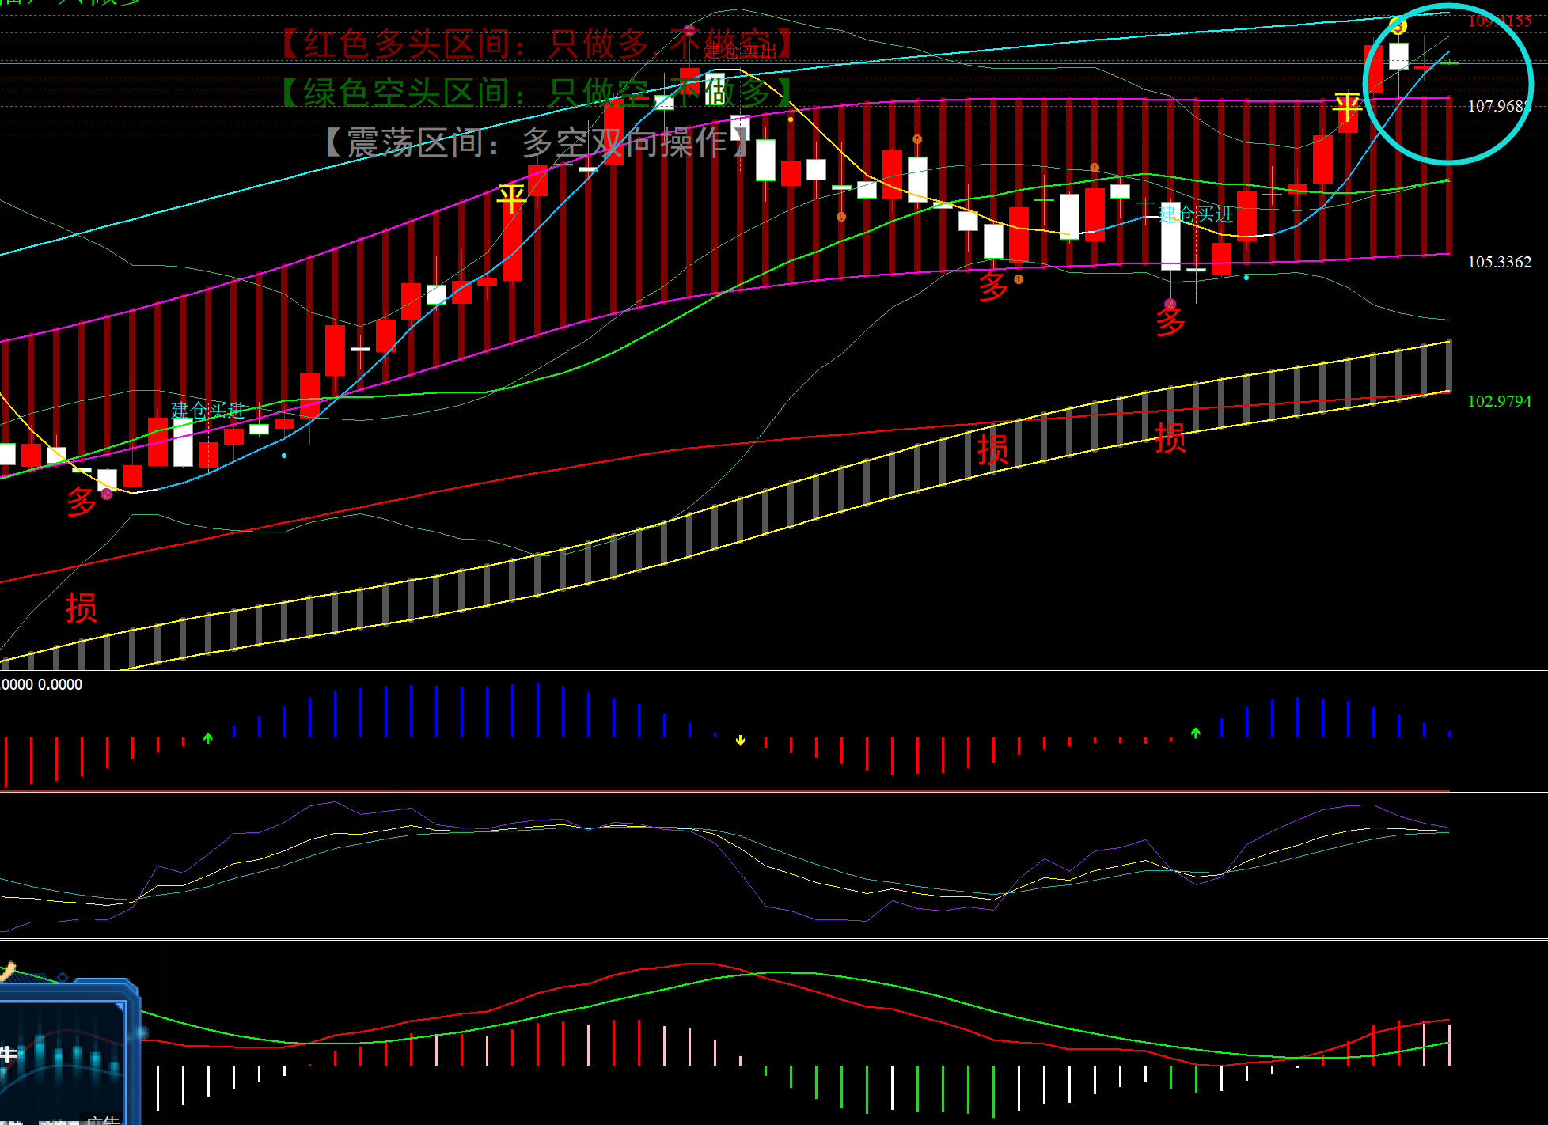Click the 105.3362 price axis label
Image resolution: width=1548 pixels, height=1125 pixels.
coord(1499,262)
